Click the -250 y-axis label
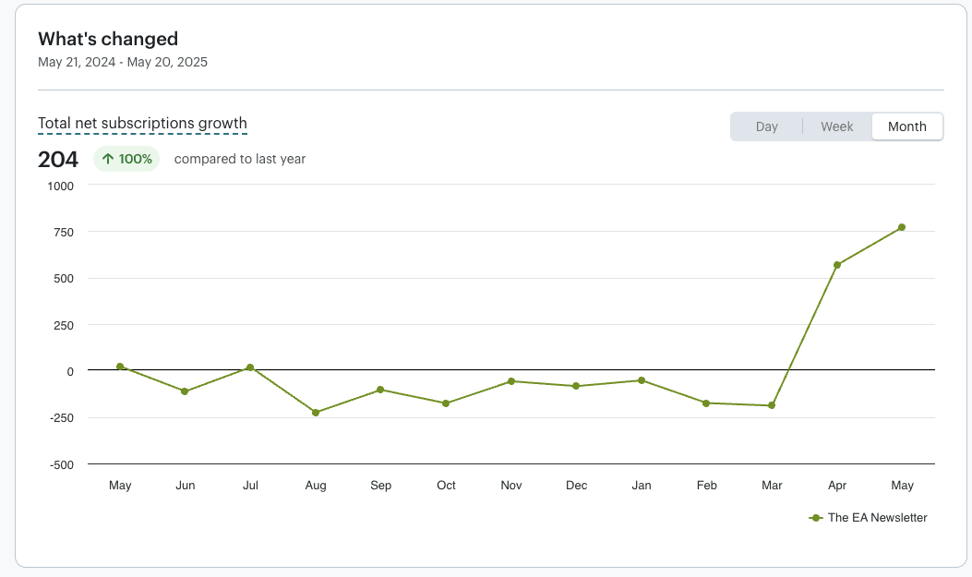Viewport: 972px width, 577px height. point(62,418)
